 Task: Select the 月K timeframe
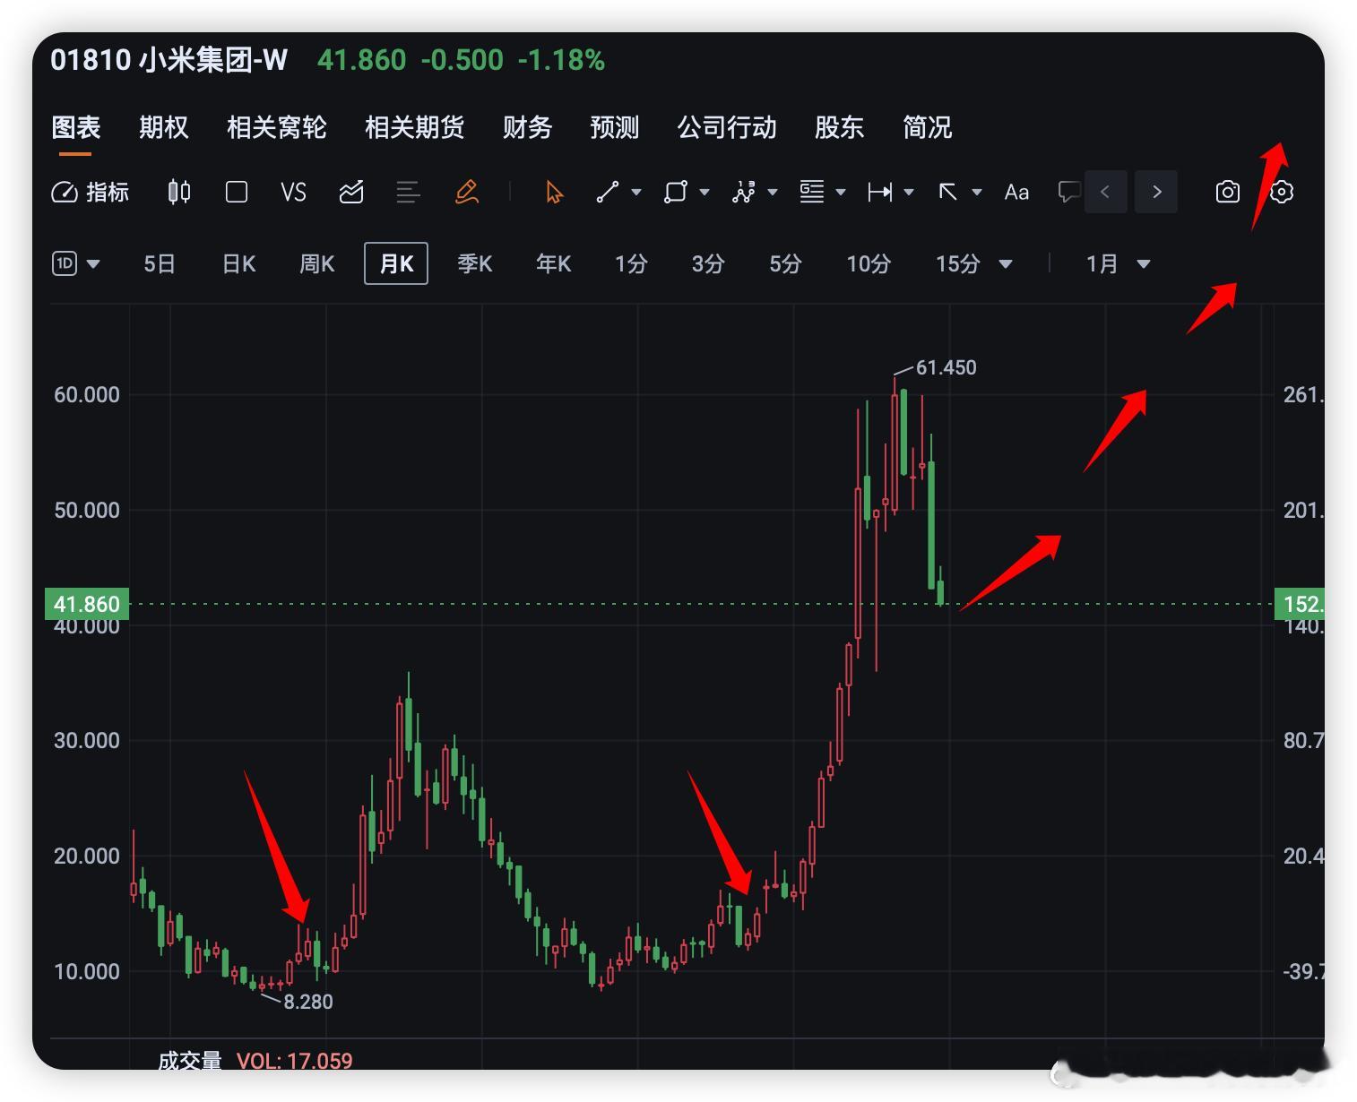[x=396, y=263]
